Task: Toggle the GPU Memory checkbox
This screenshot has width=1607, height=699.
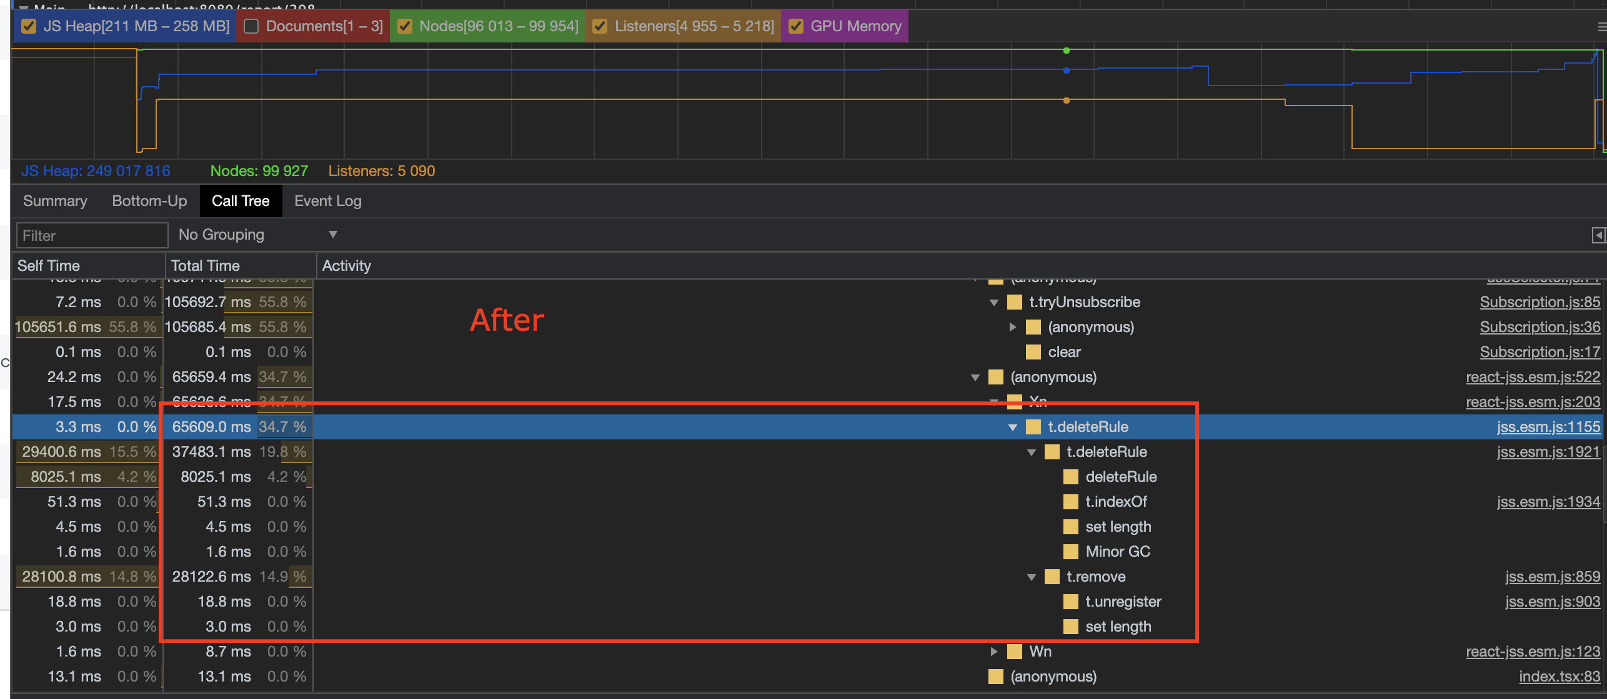Action: 796,26
